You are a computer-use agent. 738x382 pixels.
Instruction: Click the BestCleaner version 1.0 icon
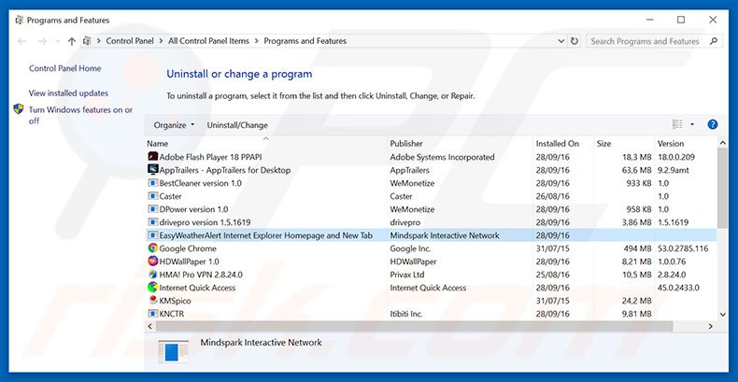click(152, 182)
